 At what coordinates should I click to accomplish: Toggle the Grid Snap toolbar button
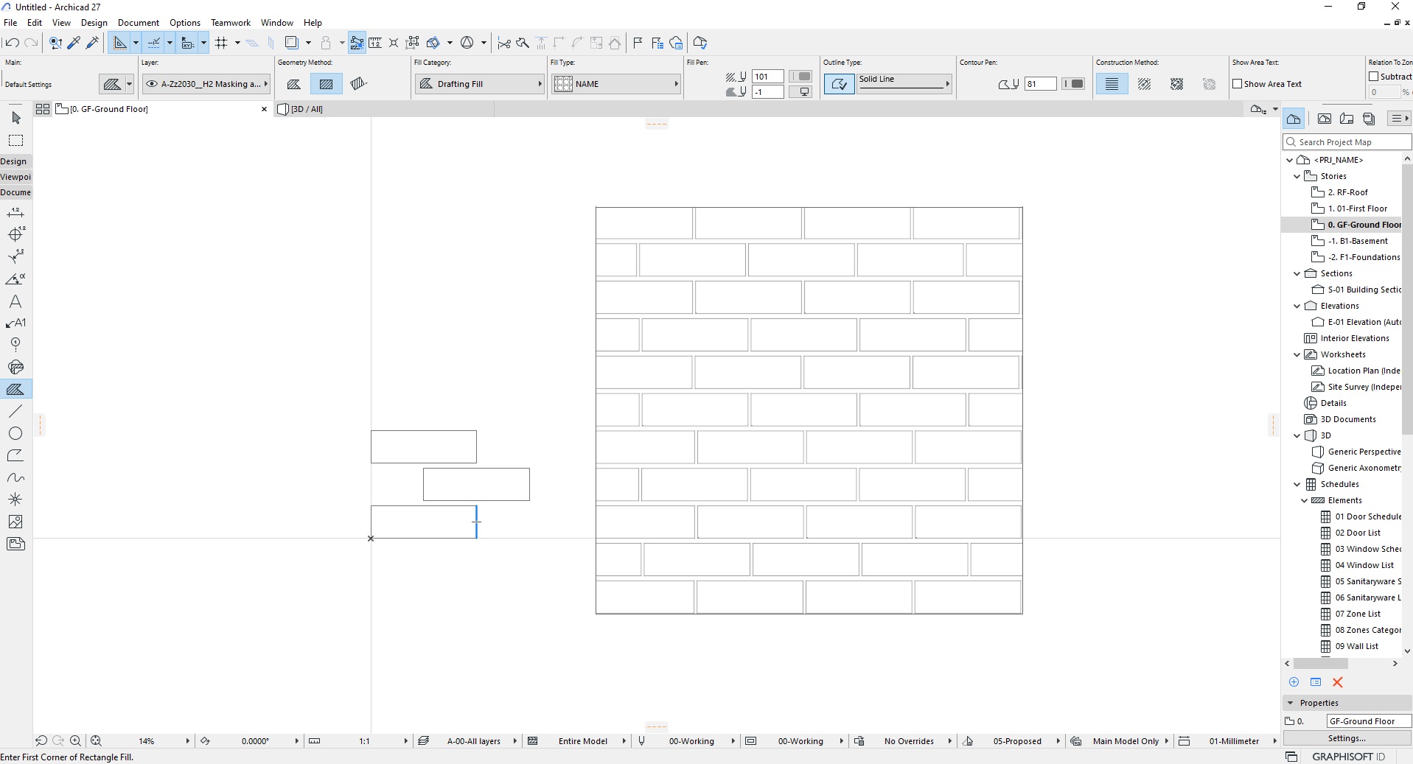point(223,43)
